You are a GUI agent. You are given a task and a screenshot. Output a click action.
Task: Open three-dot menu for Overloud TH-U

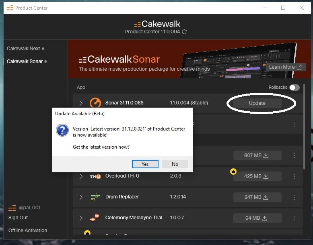coord(295,176)
